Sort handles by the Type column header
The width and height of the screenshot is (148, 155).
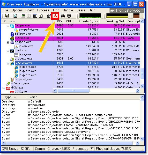(14, 97)
